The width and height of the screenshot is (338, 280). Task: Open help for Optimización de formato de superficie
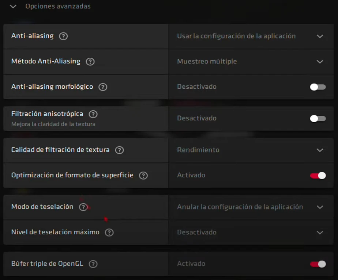click(143, 176)
